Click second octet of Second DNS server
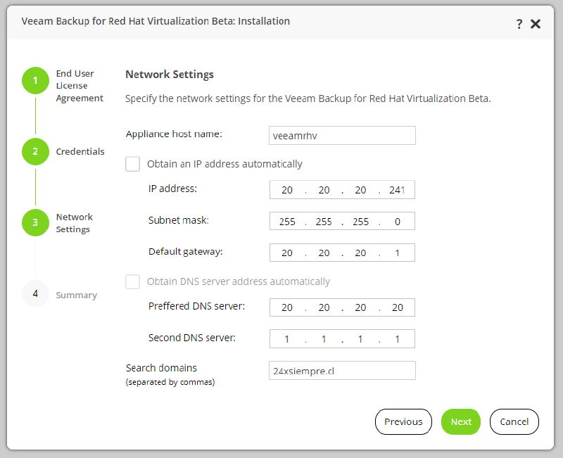 (324, 339)
